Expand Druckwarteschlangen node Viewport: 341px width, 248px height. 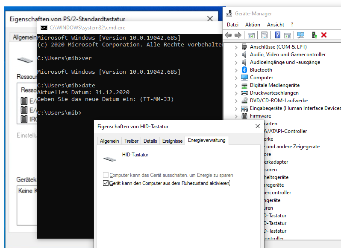pos(236,93)
